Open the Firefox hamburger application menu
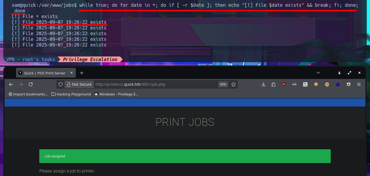Viewport: 370px width, 176px height. pyautogui.click(x=359, y=84)
